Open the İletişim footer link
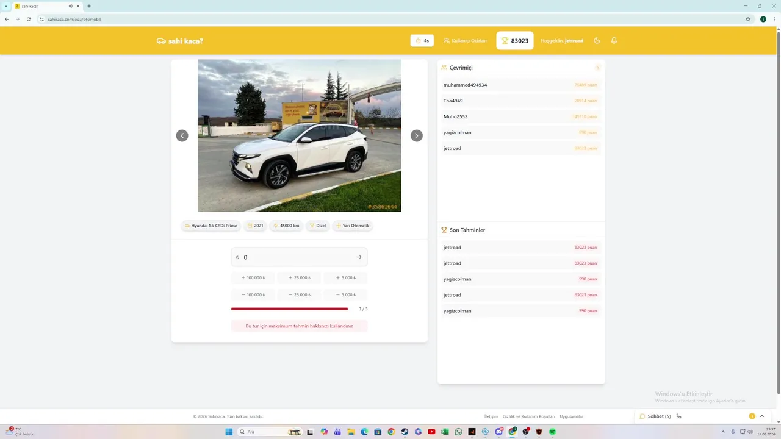This screenshot has height=439, width=781. point(491,416)
